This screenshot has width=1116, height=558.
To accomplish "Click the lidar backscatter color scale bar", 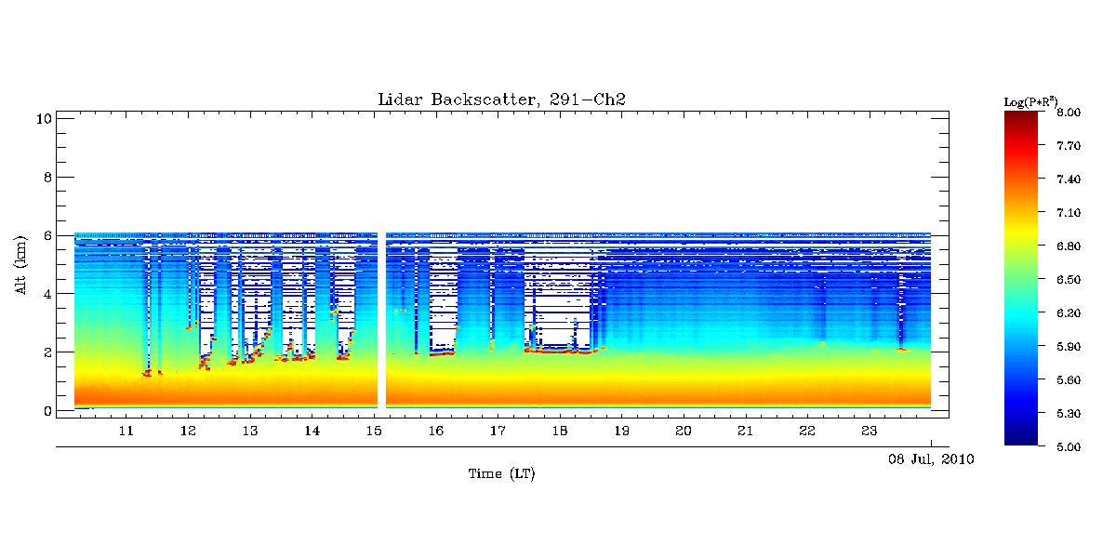I will coord(1021,279).
